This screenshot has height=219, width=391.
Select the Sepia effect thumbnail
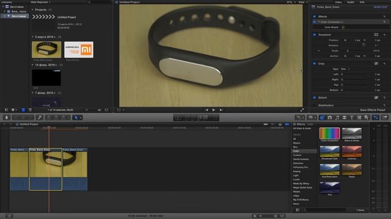(x=352, y=169)
